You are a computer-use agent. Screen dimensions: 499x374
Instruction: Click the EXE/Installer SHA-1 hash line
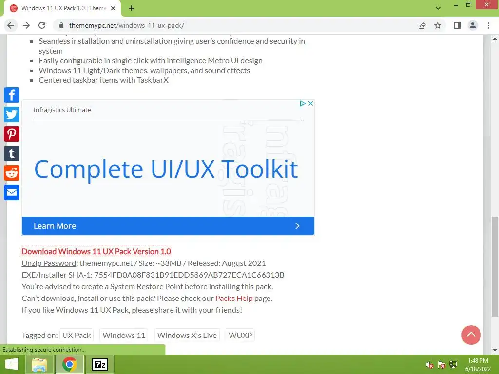(x=153, y=275)
